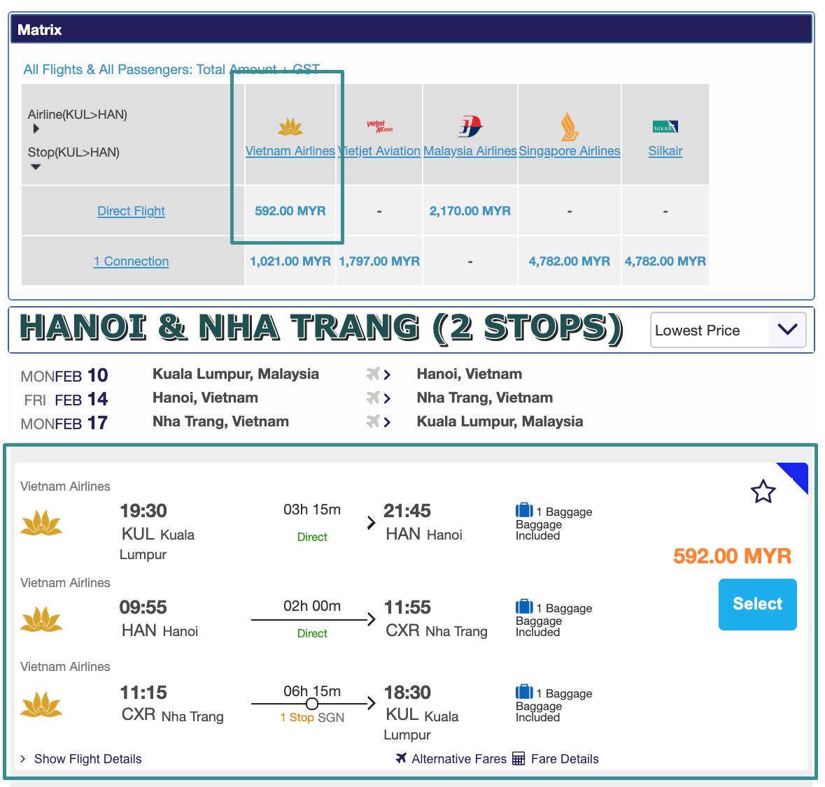Viewport: 825px width, 787px height.
Task: Click the orange 592.00 MYR total price
Action: click(x=732, y=556)
